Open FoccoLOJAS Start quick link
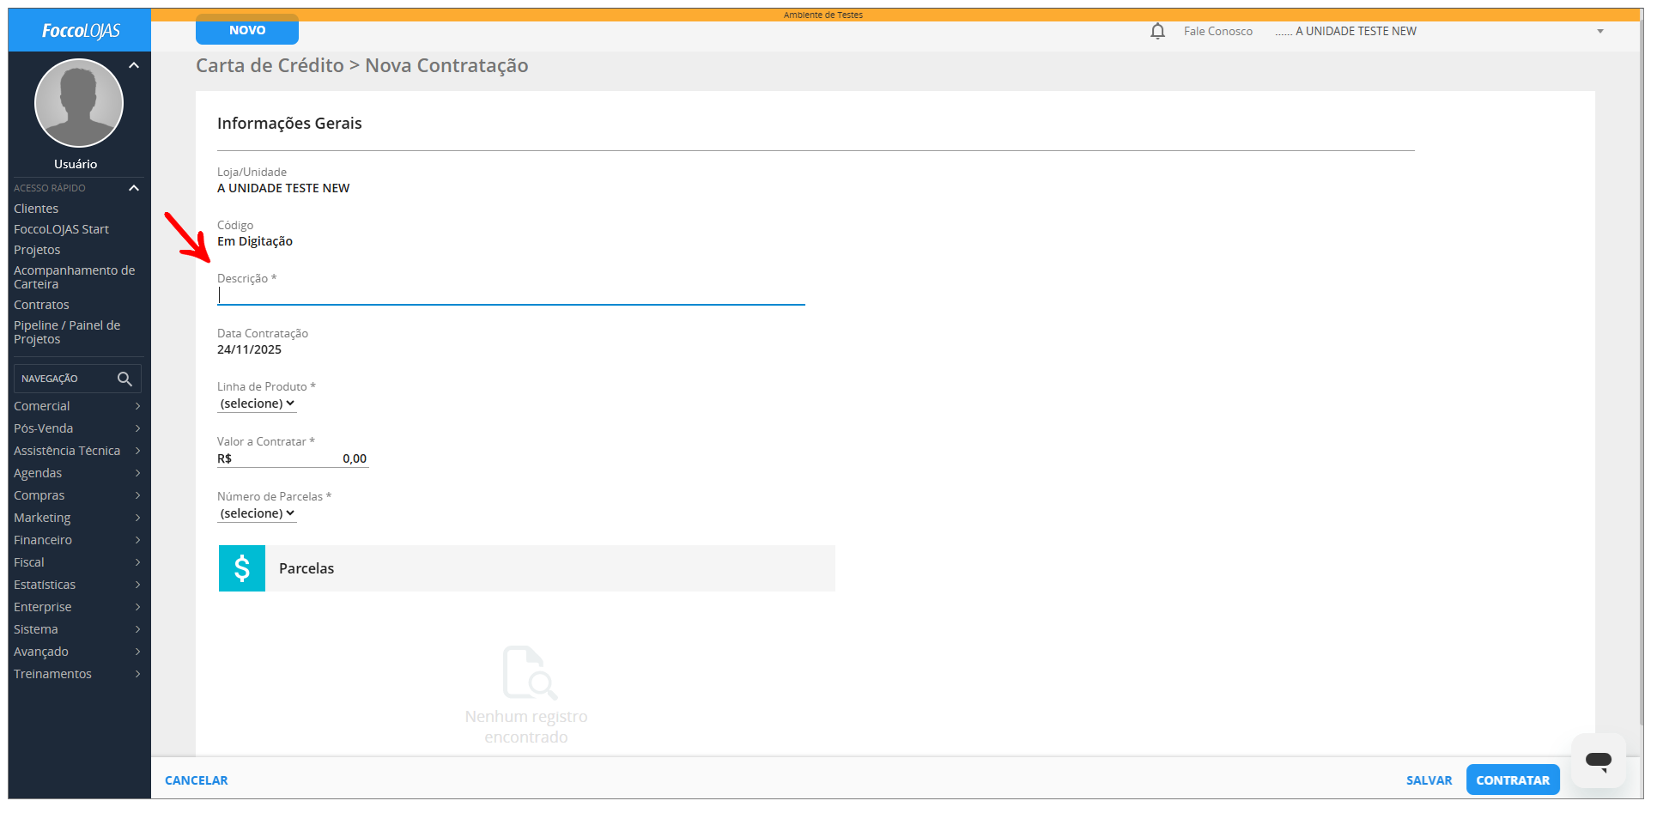1663x813 pixels. coord(61,229)
